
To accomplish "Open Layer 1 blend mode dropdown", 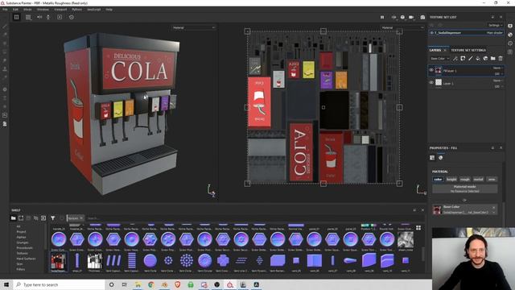I will tap(497, 81).
